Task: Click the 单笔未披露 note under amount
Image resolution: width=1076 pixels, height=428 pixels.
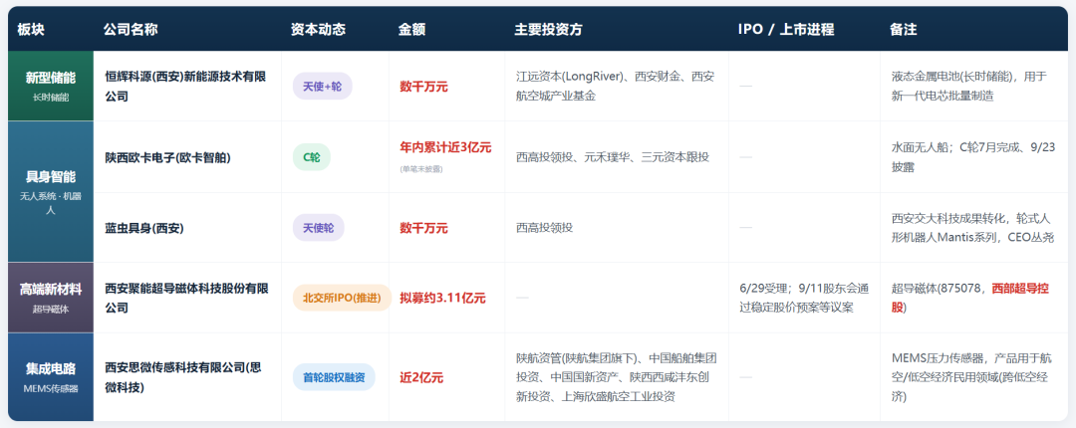Action: pos(420,169)
